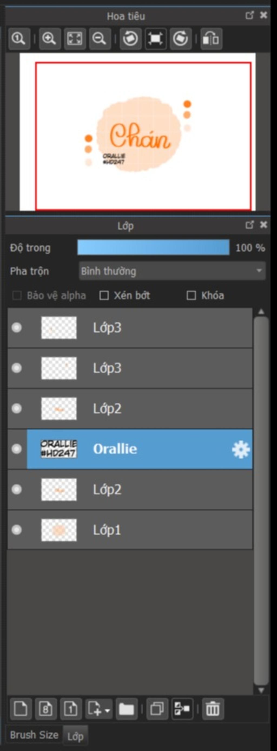Delete layer with the trash icon

213,709
